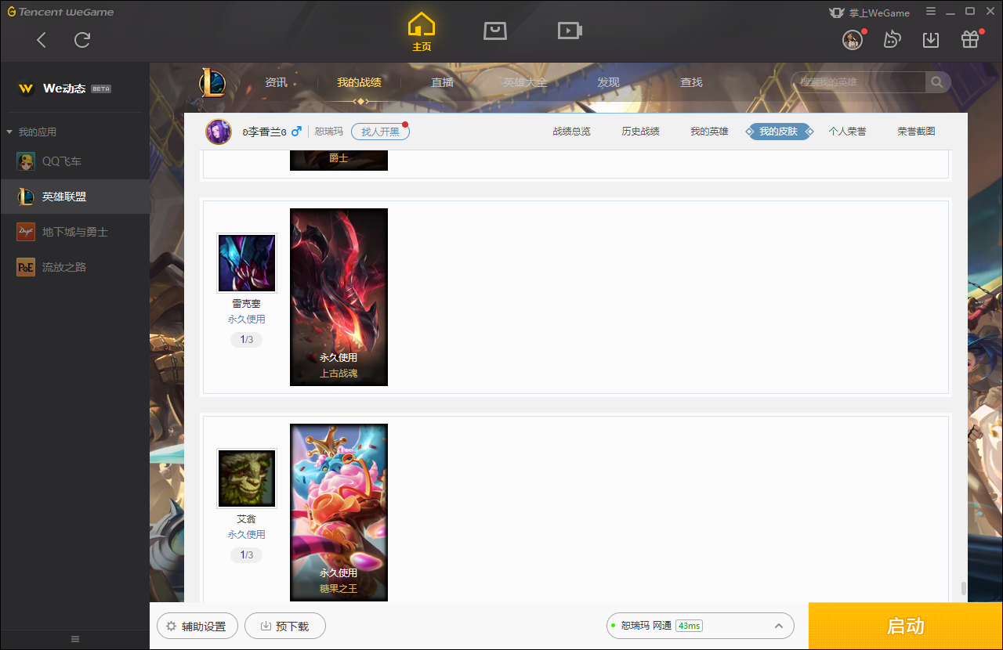Screen dimensions: 1003x650
Task: Open the gift box icon
Action: click(x=970, y=39)
